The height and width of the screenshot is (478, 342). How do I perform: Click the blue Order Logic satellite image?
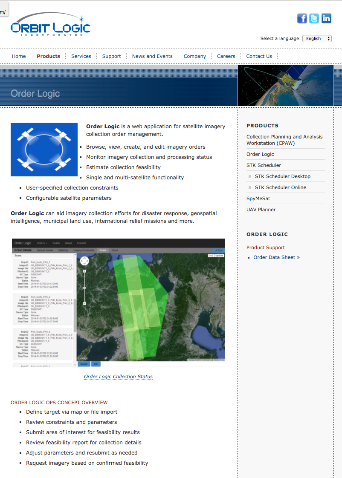[x=44, y=150]
